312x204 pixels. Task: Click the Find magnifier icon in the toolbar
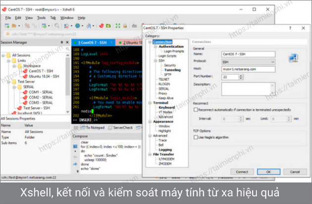pos(57,26)
